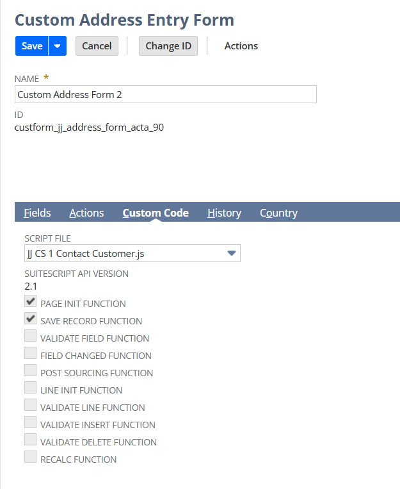Go to the Country tab
The height and width of the screenshot is (489, 400).
pos(278,213)
